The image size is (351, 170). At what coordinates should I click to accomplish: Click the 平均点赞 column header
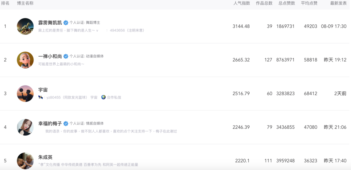click(x=309, y=3)
